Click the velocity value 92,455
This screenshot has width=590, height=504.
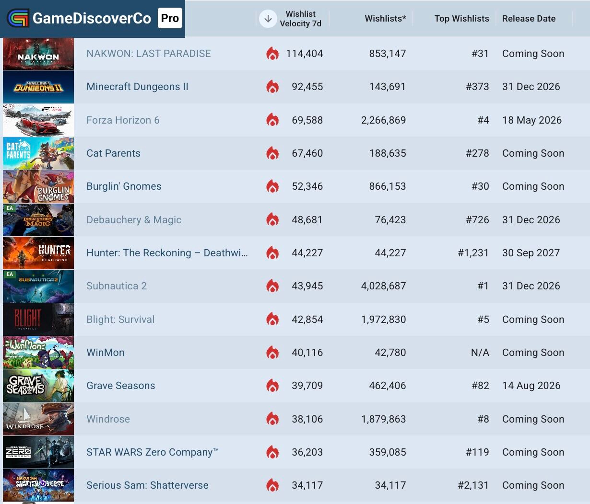pos(307,87)
